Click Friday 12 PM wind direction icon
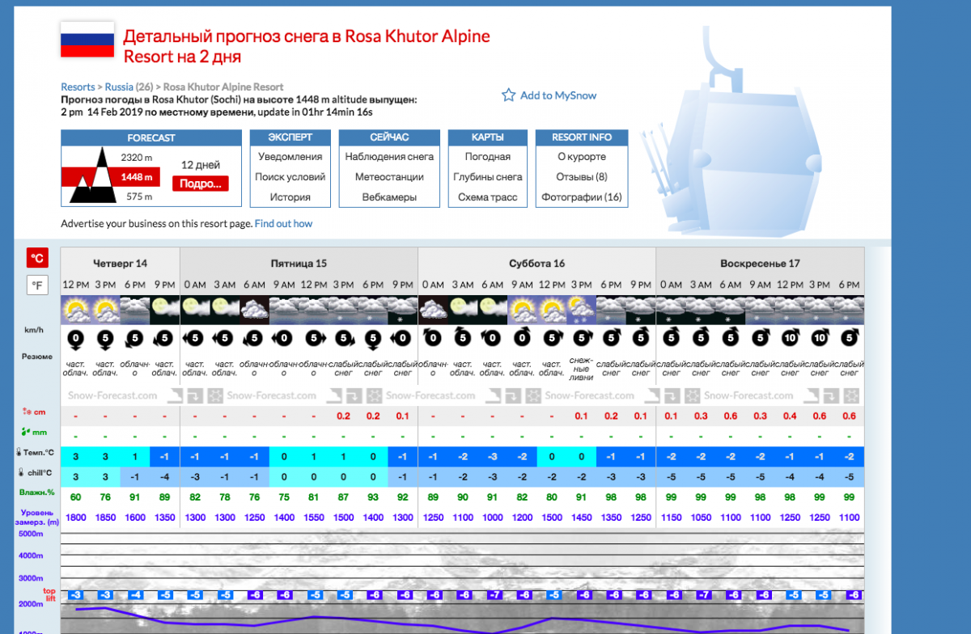The height and width of the screenshot is (634, 971). click(x=313, y=339)
